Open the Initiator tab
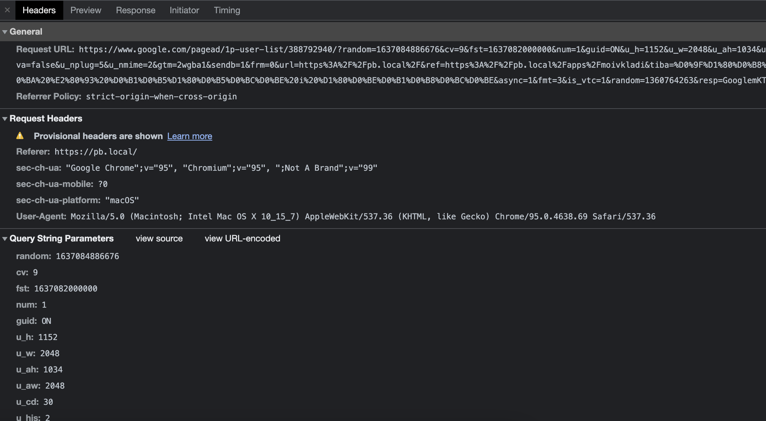 click(184, 10)
